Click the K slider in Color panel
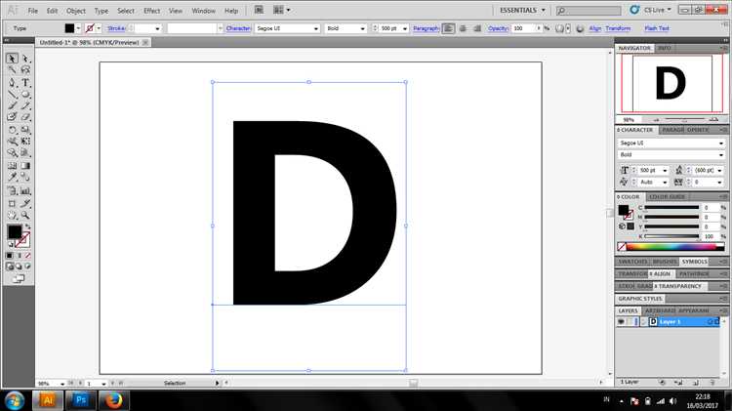Viewport: 732px width, 411px height. click(x=671, y=237)
